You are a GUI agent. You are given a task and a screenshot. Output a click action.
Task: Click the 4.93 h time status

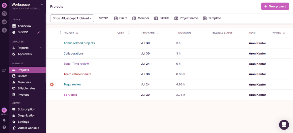(180, 84)
